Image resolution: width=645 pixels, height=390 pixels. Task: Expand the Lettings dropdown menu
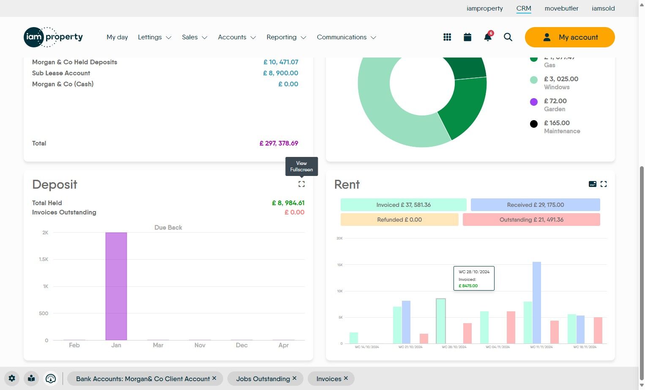coord(155,37)
